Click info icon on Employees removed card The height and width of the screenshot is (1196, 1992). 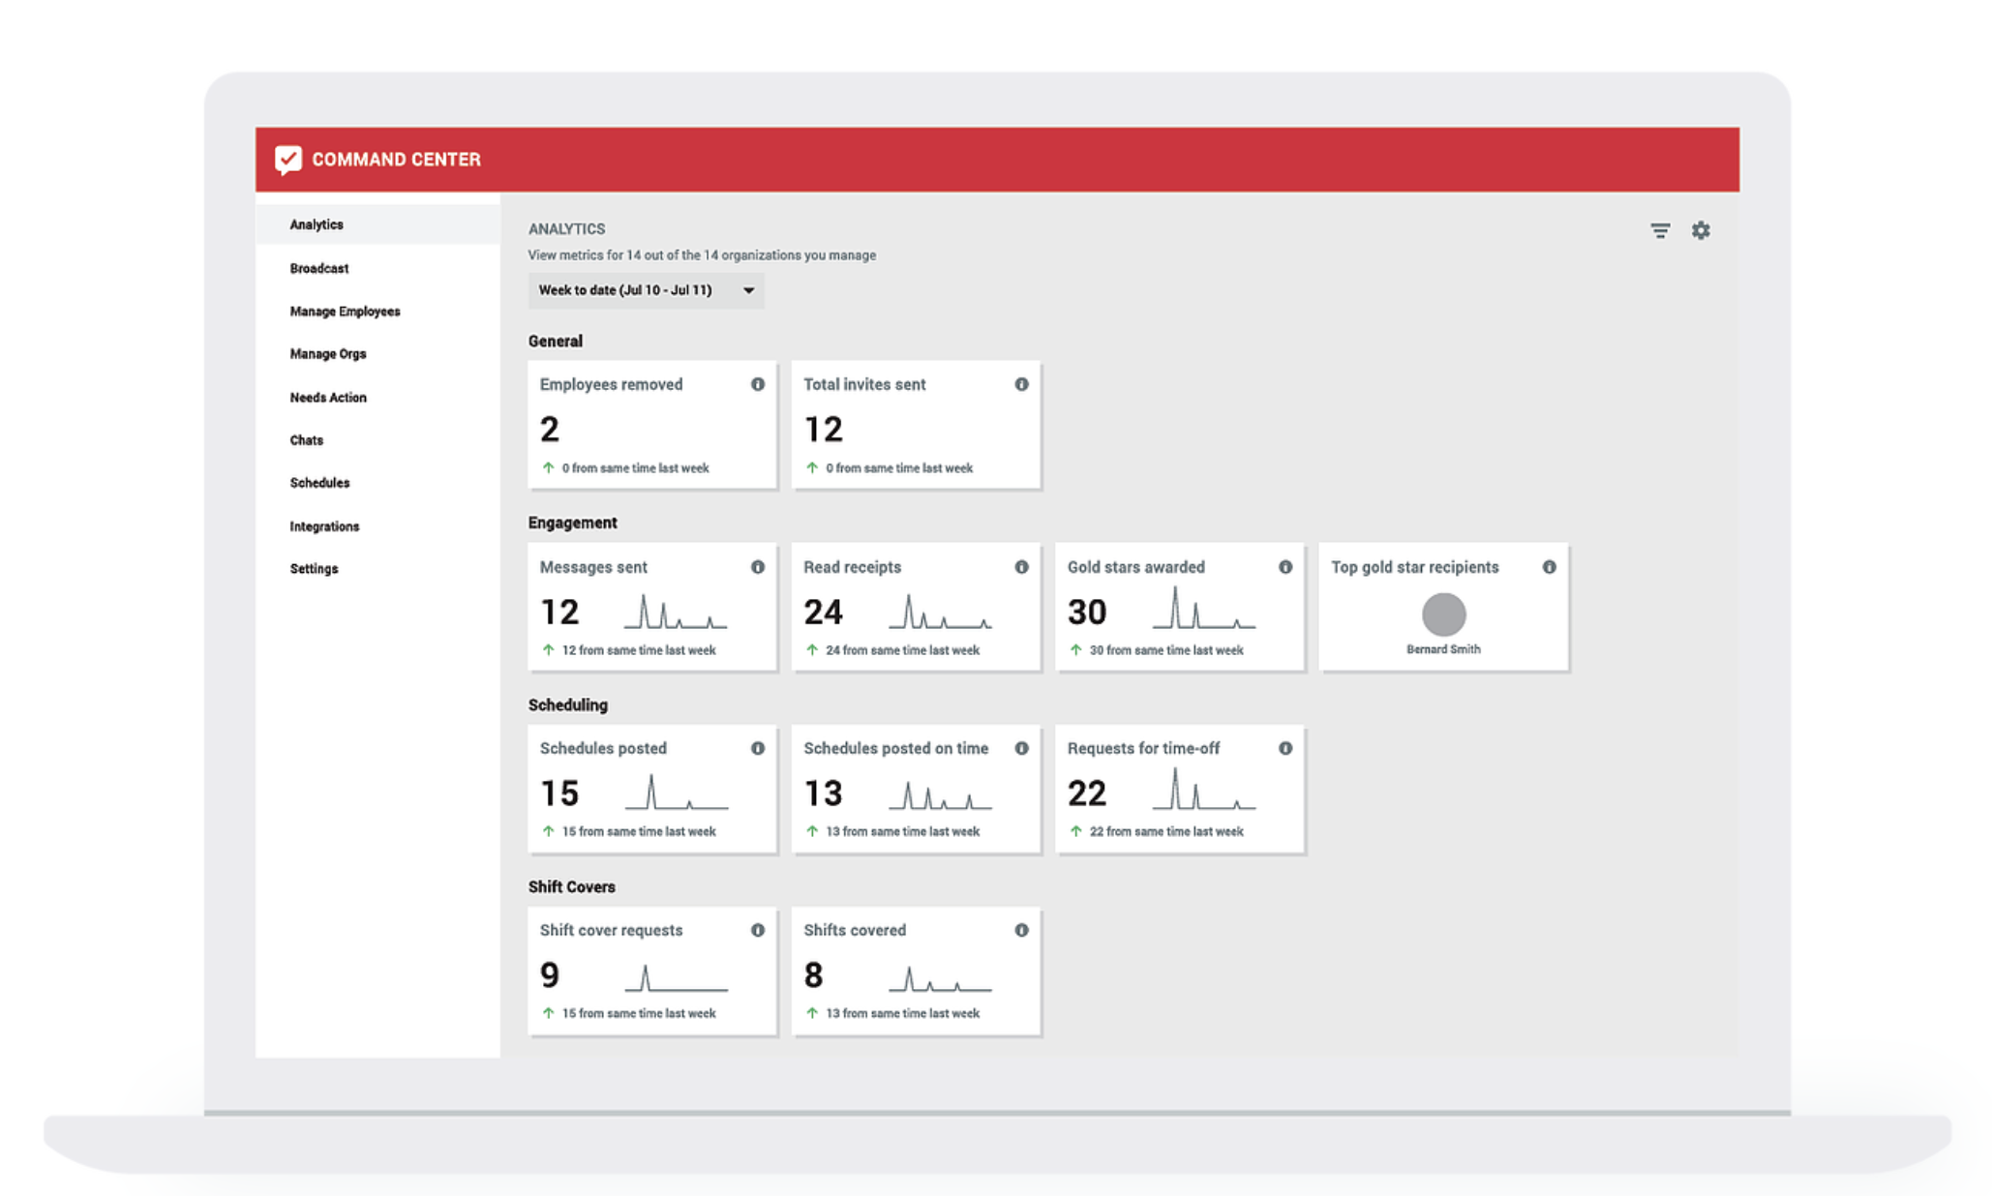tap(758, 384)
